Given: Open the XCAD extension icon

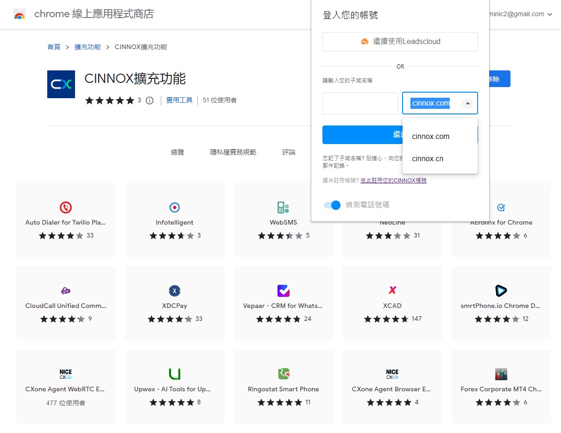Looking at the screenshot, I should (392, 290).
